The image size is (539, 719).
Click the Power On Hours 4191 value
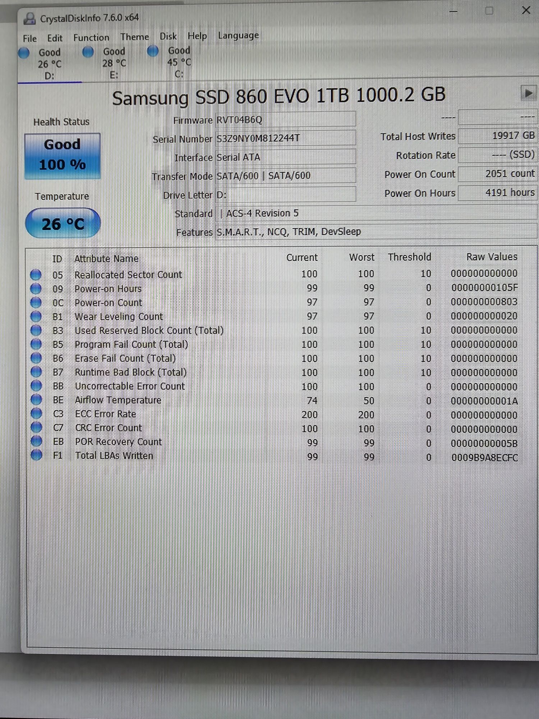point(498,193)
